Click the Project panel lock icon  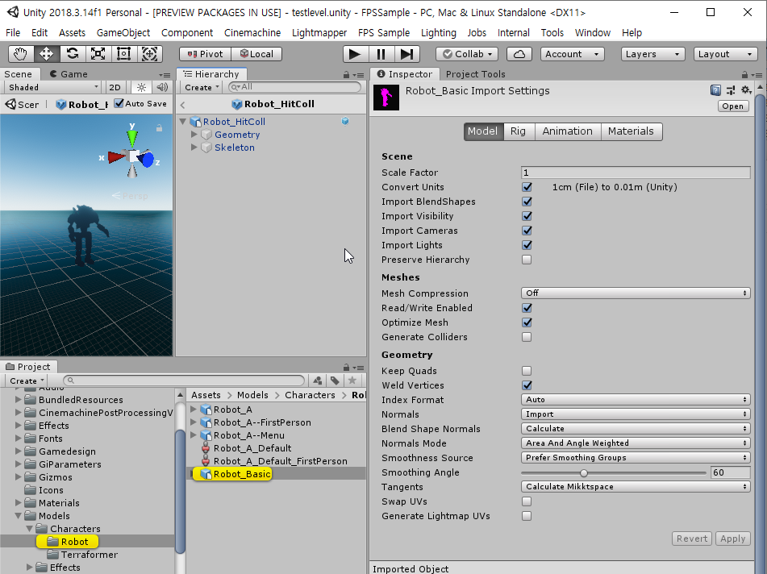coord(346,368)
